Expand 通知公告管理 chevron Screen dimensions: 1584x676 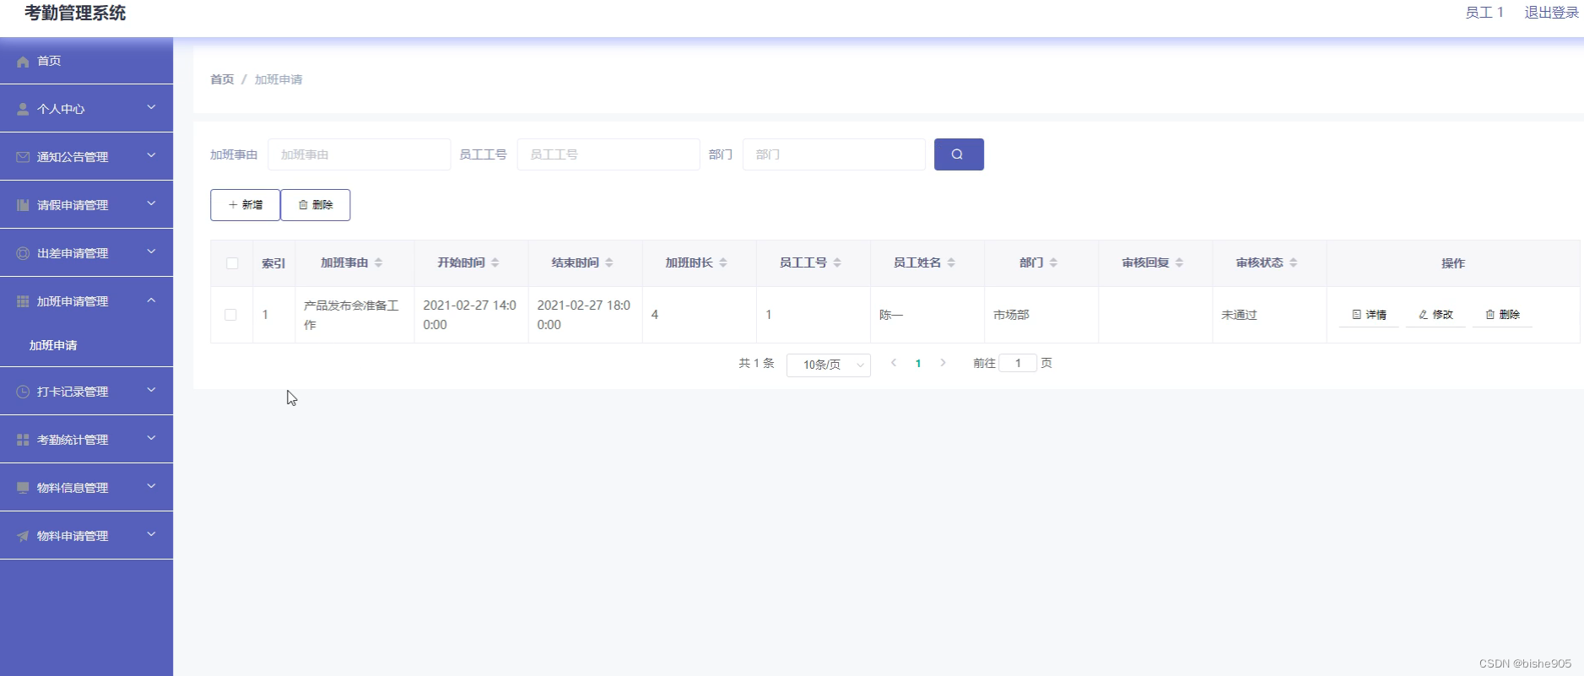click(x=152, y=155)
